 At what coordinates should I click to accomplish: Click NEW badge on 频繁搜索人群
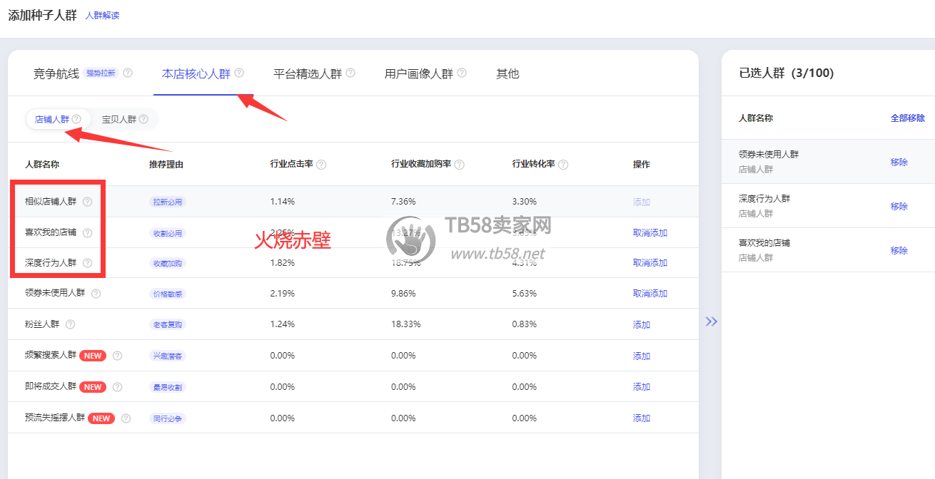(93, 356)
